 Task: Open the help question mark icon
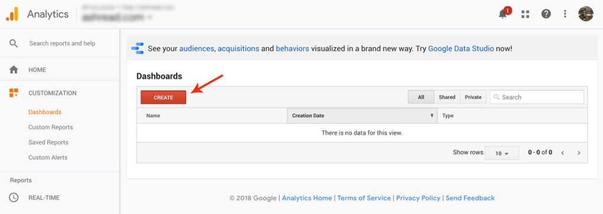pyautogui.click(x=546, y=14)
